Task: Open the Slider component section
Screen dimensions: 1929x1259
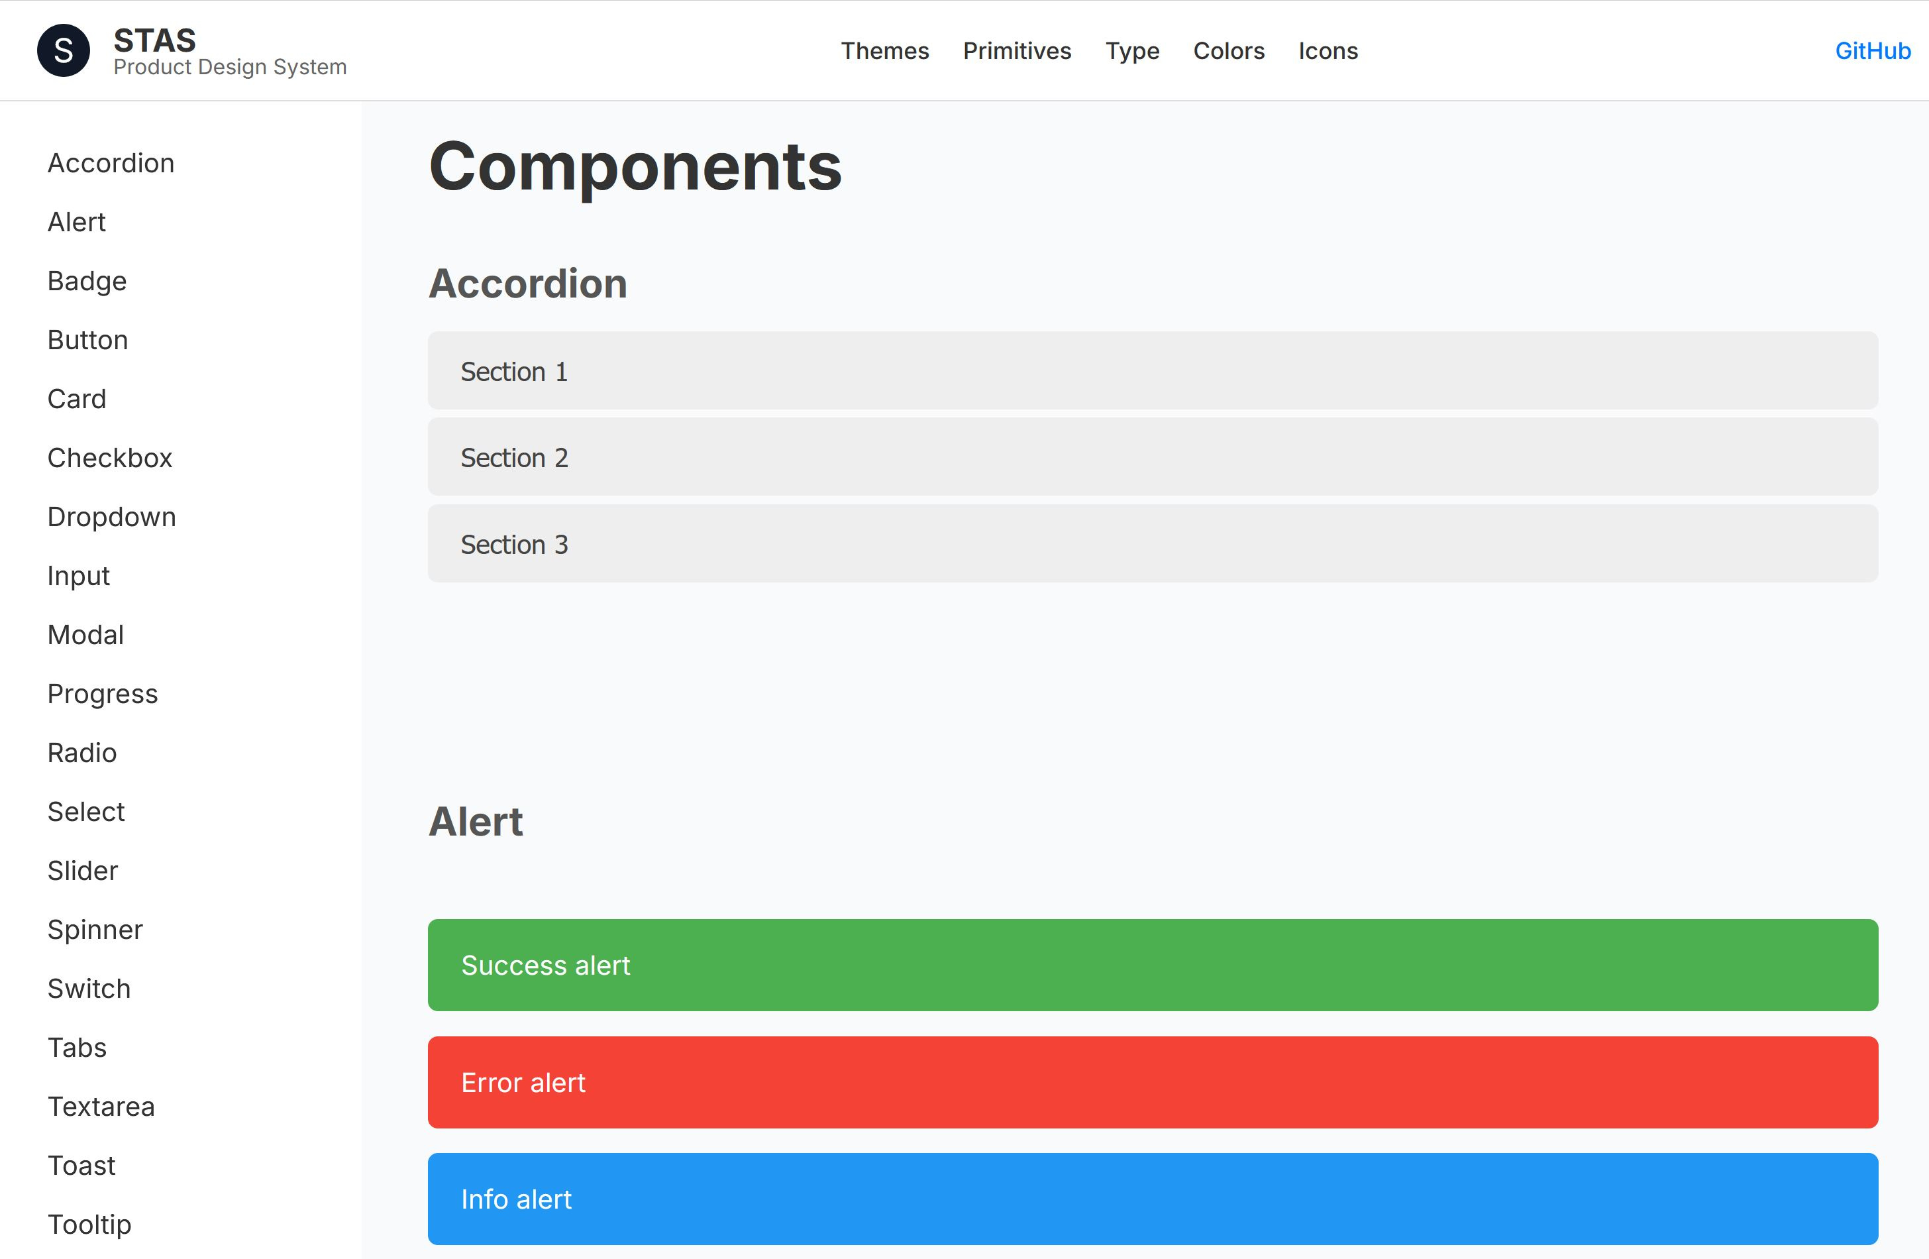Action: [x=83, y=870]
